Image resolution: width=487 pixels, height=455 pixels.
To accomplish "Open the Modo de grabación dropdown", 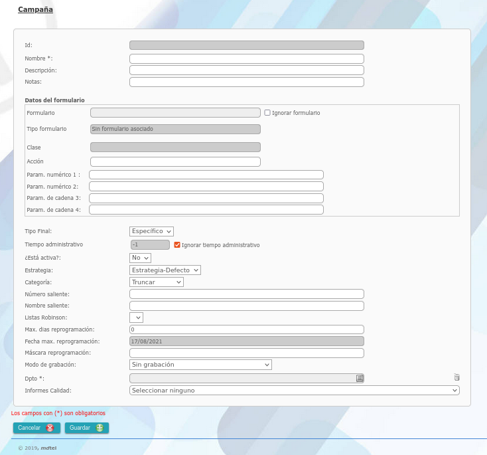I will (200, 365).
